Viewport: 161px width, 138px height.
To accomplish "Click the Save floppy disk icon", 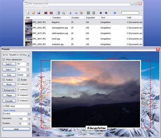I will click(x=39, y=13).
